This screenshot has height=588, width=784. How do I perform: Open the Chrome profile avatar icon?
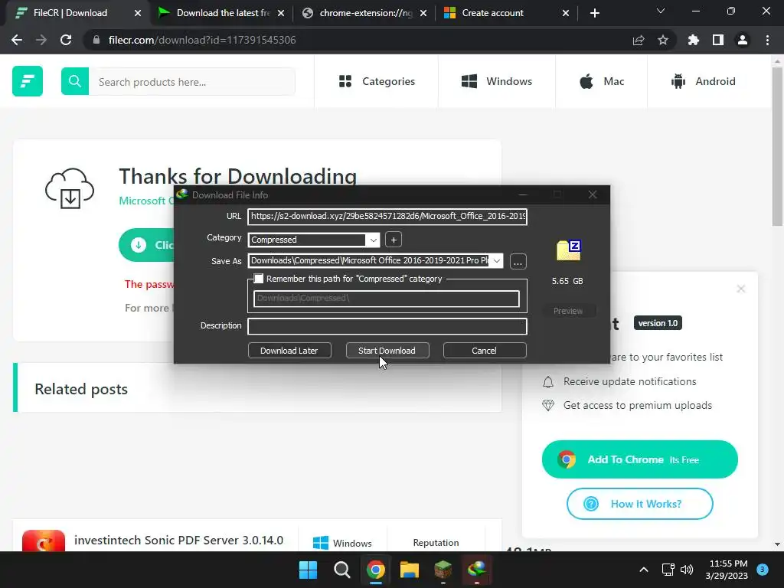pyautogui.click(x=743, y=40)
